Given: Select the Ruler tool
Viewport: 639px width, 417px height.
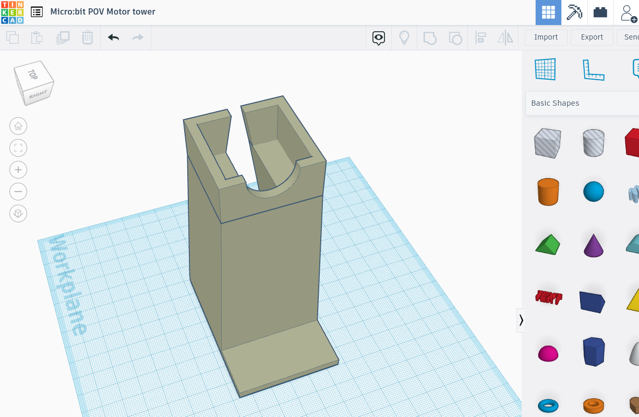Looking at the screenshot, I should pos(593,69).
